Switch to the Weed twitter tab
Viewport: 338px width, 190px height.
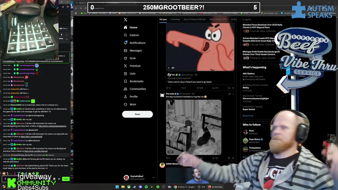(x=218, y=19)
